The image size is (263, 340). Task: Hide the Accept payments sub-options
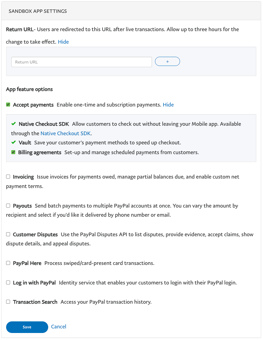[168, 105]
